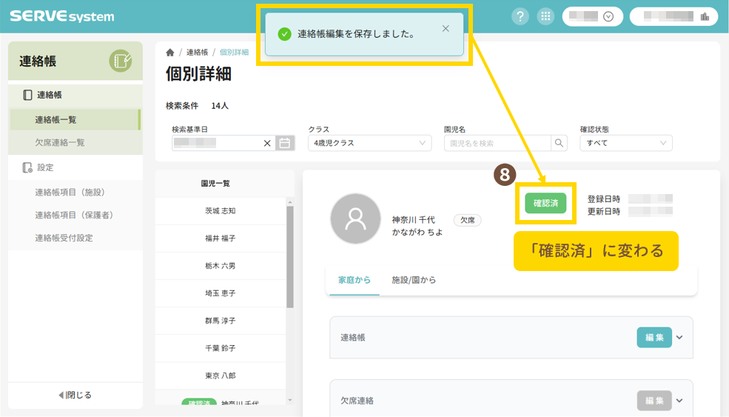This screenshot has width=729, height=417.
Task: Click the 編集 button for 連絡帳
Action: click(x=654, y=337)
